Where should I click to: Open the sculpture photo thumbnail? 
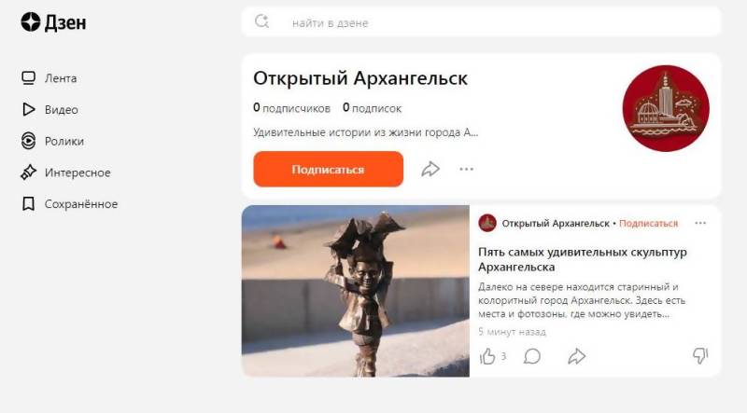(x=356, y=291)
